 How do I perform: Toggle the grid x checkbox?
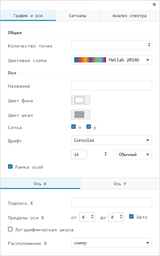point(74,127)
